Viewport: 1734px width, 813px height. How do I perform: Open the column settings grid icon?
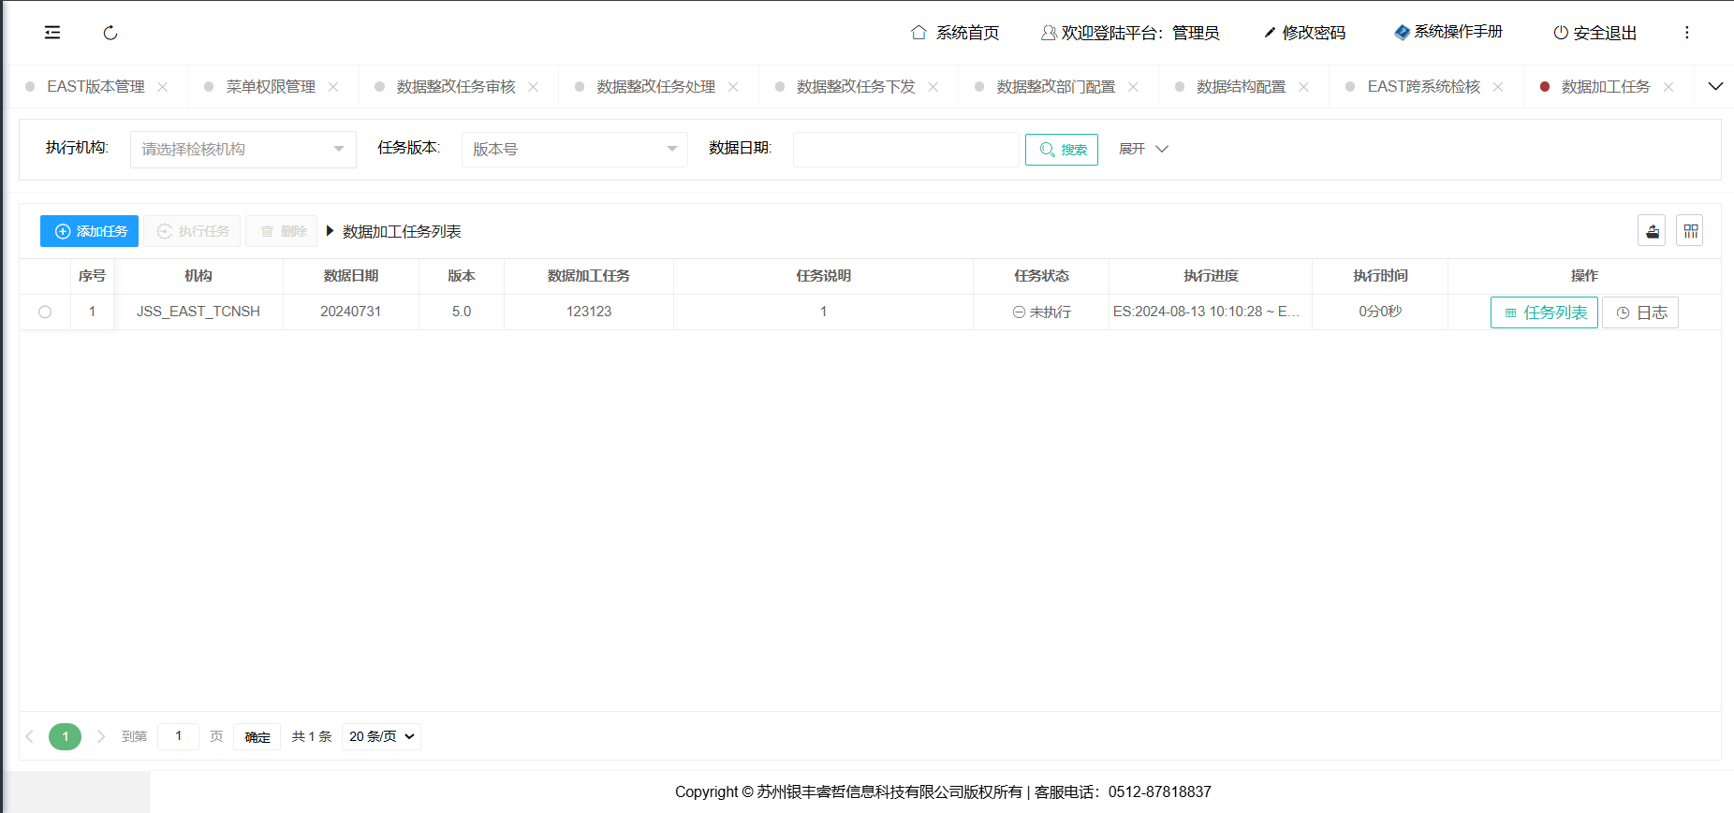1690,231
